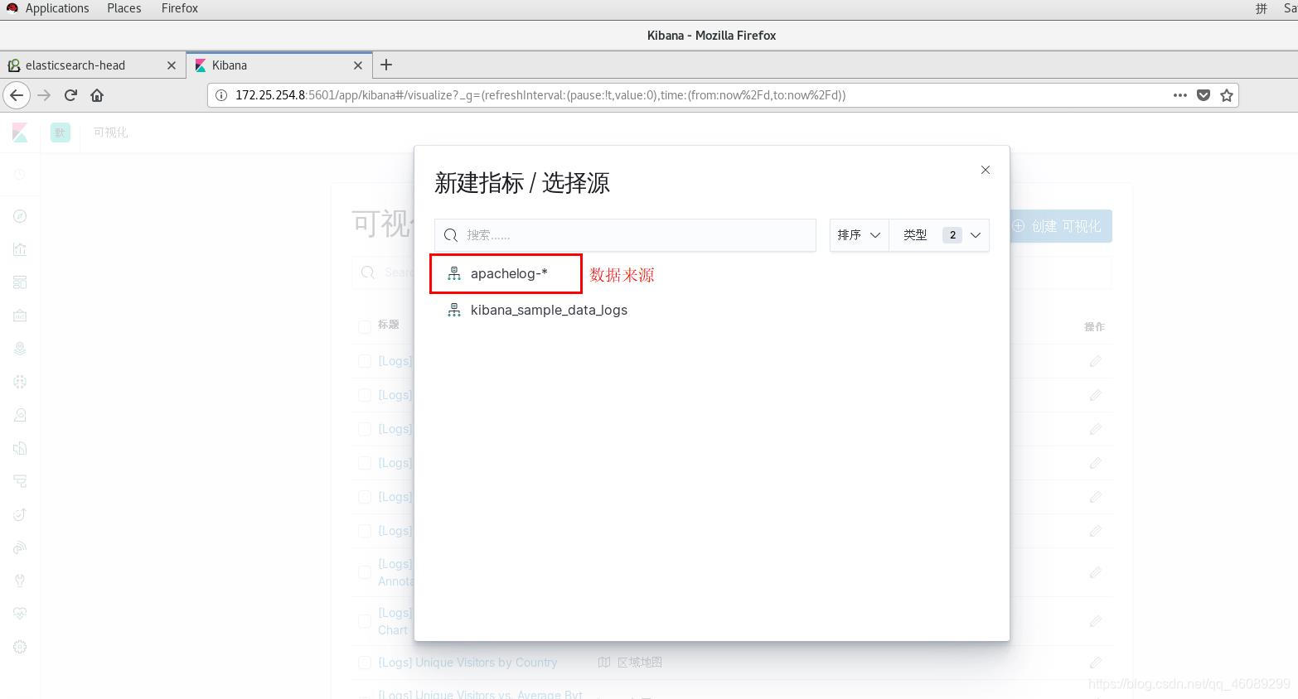Tick the Unique Visitors by Country checkbox
Viewport: 1298px width, 699px height.
(x=364, y=663)
